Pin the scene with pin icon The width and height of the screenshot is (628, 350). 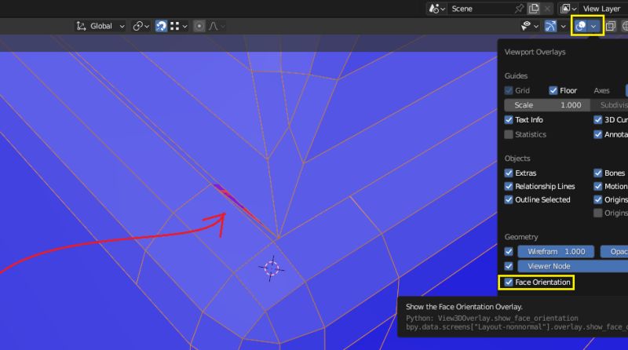519,9
